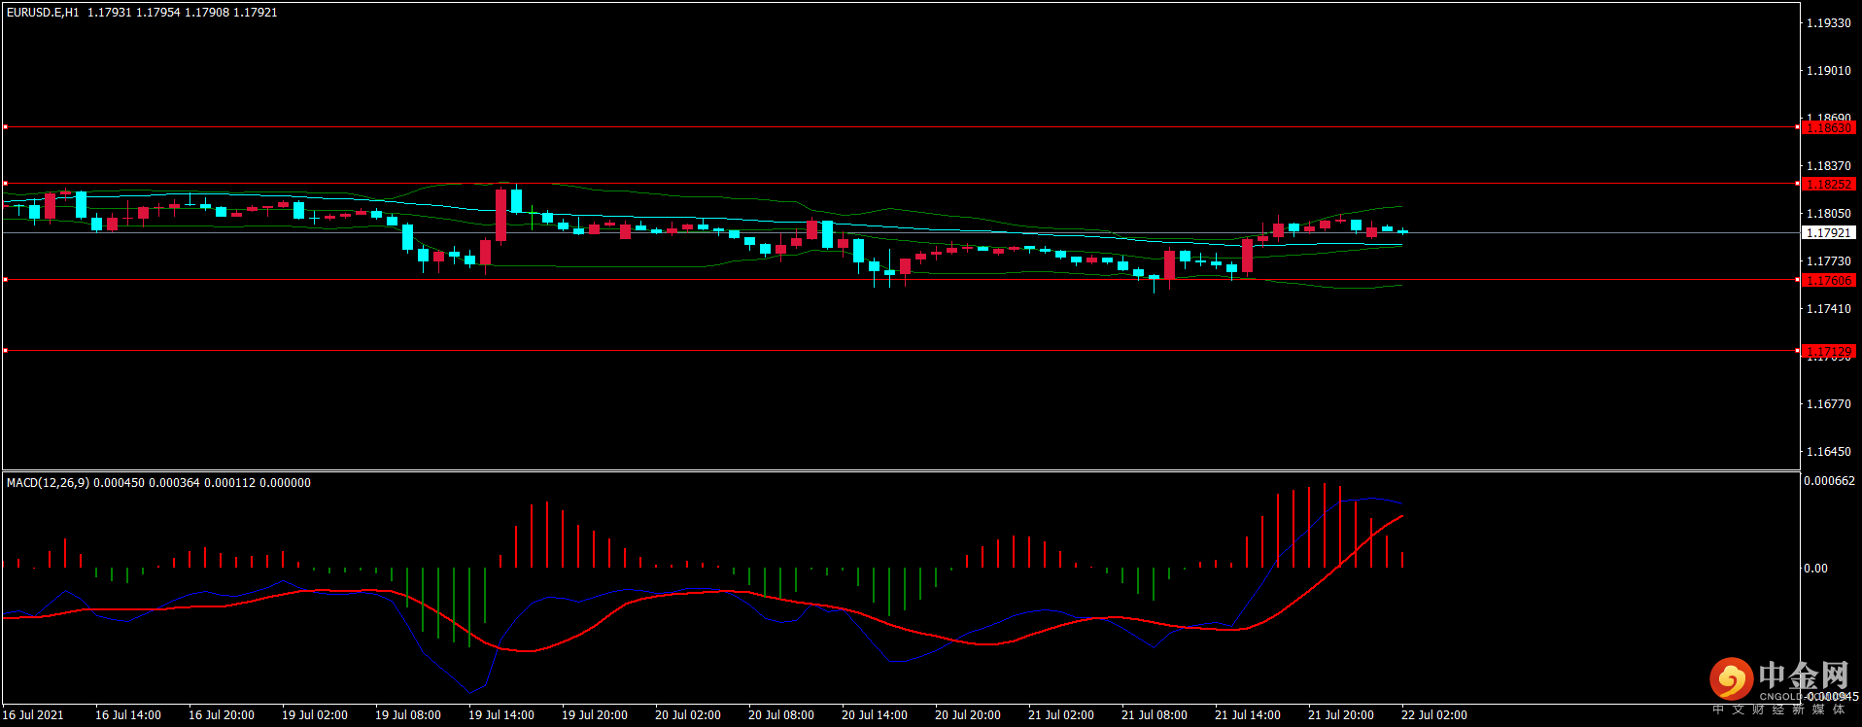The image size is (1862, 727).
Task: Click the 20 Jul 20:00 time label
Action: pyautogui.click(x=968, y=715)
